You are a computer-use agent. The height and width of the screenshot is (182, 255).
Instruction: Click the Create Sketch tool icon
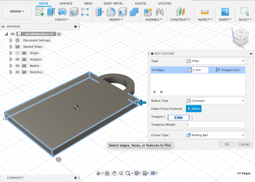40,12
